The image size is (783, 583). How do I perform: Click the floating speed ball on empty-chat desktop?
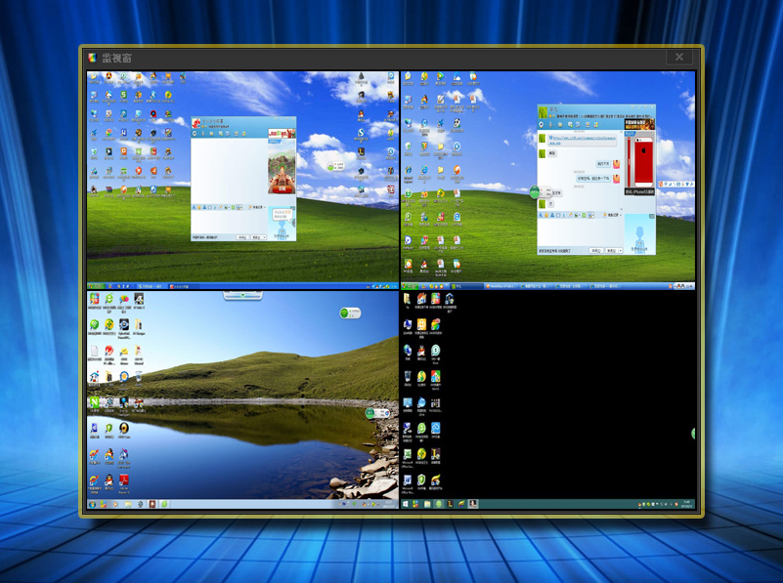coord(335,166)
